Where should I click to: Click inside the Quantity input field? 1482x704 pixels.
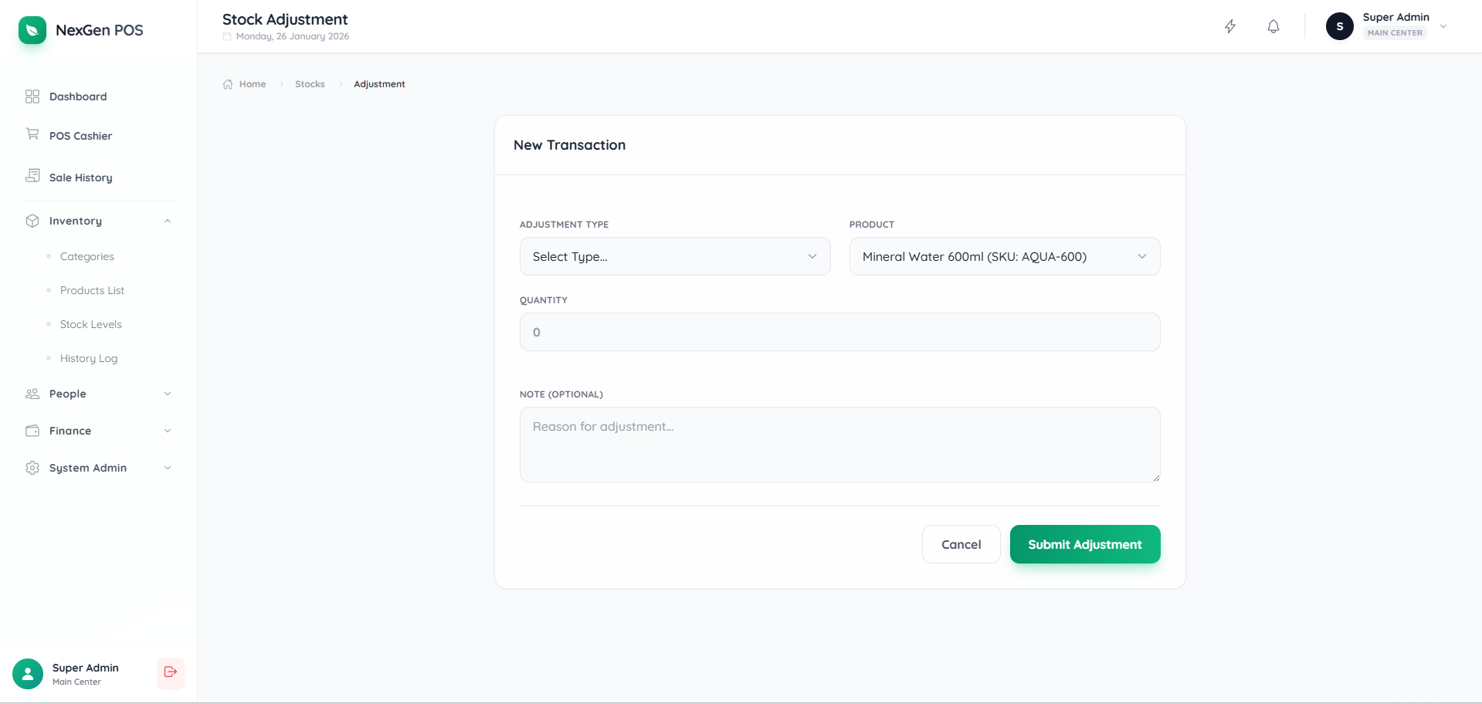coord(839,332)
